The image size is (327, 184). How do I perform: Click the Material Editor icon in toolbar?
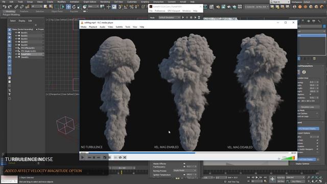[211, 7]
